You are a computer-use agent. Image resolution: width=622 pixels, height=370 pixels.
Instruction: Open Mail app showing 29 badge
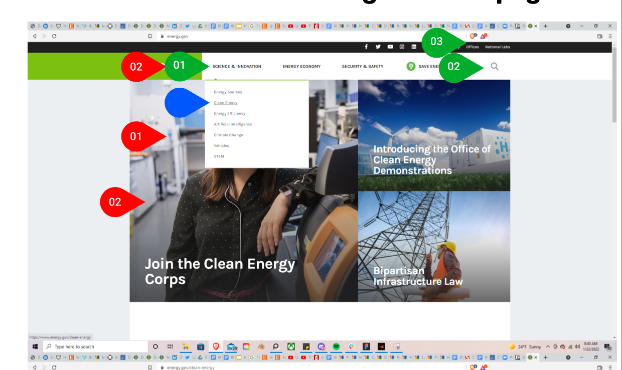tap(232, 346)
